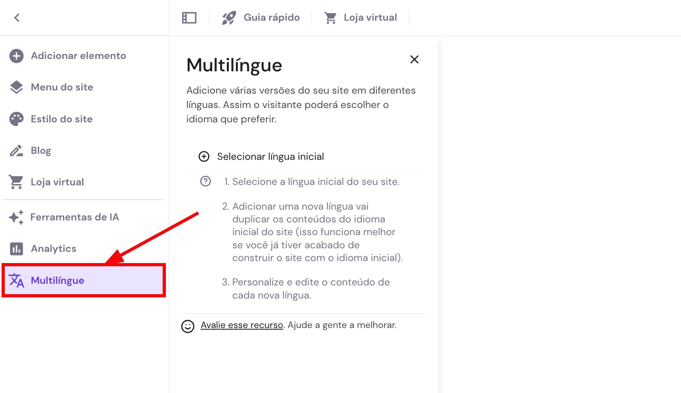Open Analytics via the bar chart icon

click(x=16, y=248)
